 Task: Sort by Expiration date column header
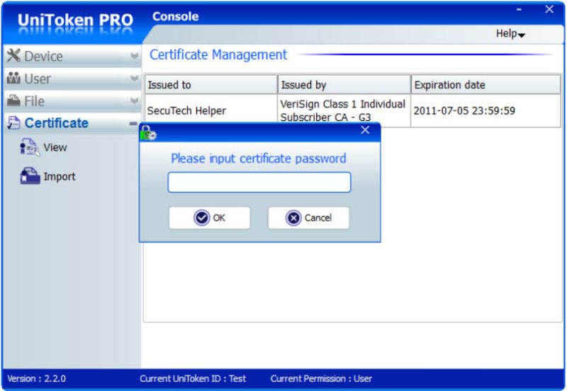pyautogui.click(x=486, y=85)
